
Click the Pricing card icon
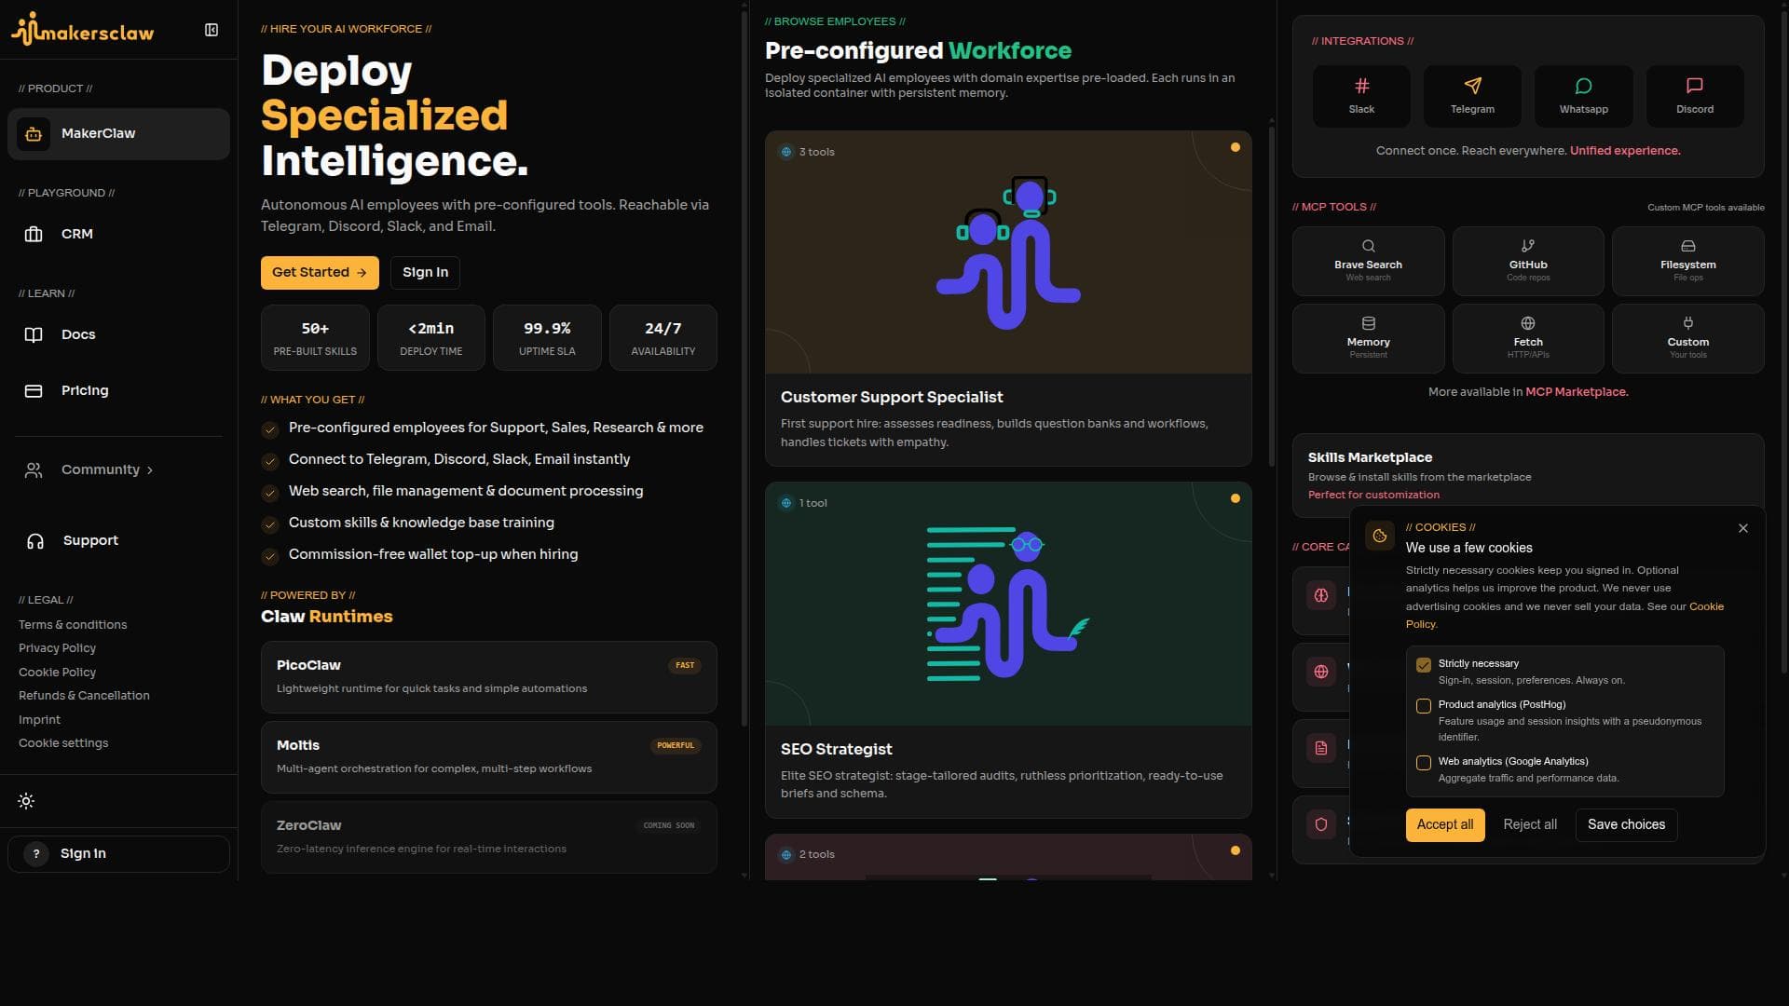click(34, 390)
